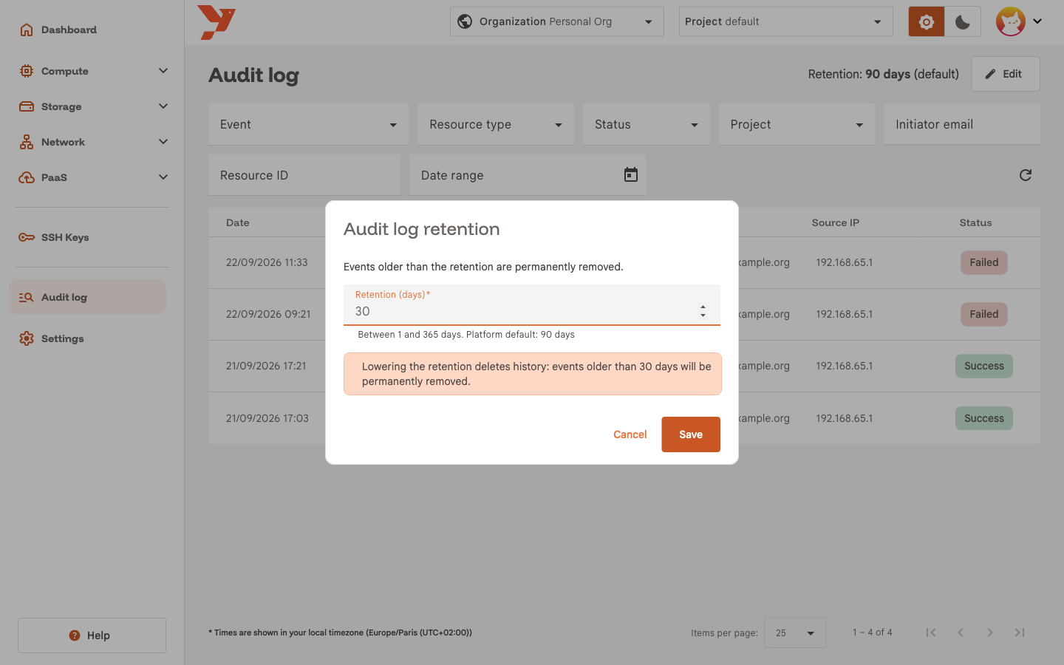Image resolution: width=1064 pixels, height=665 pixels.
Task: Switch to dark theme moon button
Action: (x=963, y=22)
